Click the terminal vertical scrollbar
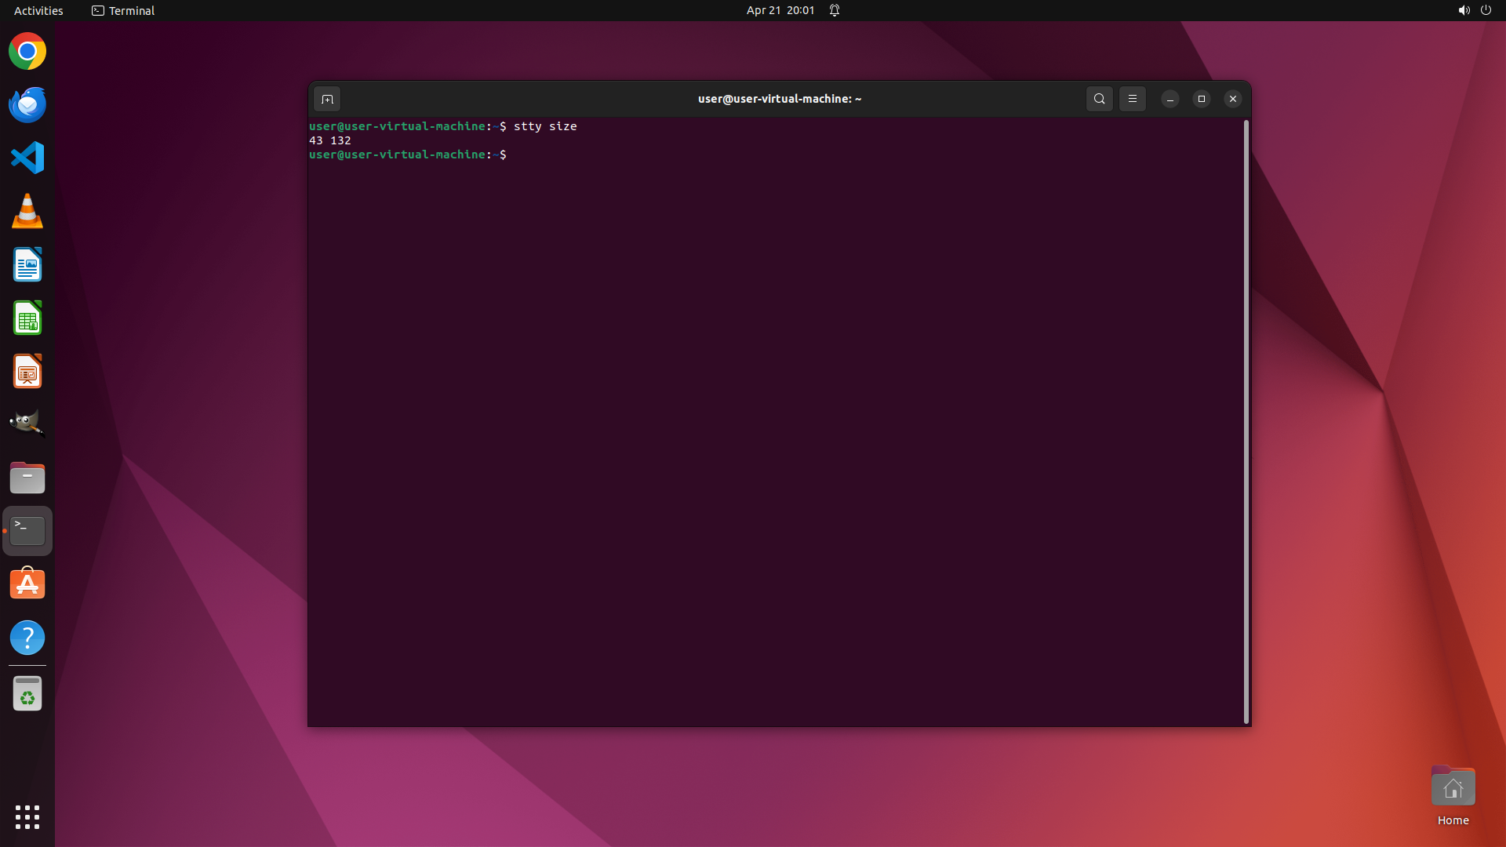The height and width of the screenshot is (847, 1506). [1246, 421]
